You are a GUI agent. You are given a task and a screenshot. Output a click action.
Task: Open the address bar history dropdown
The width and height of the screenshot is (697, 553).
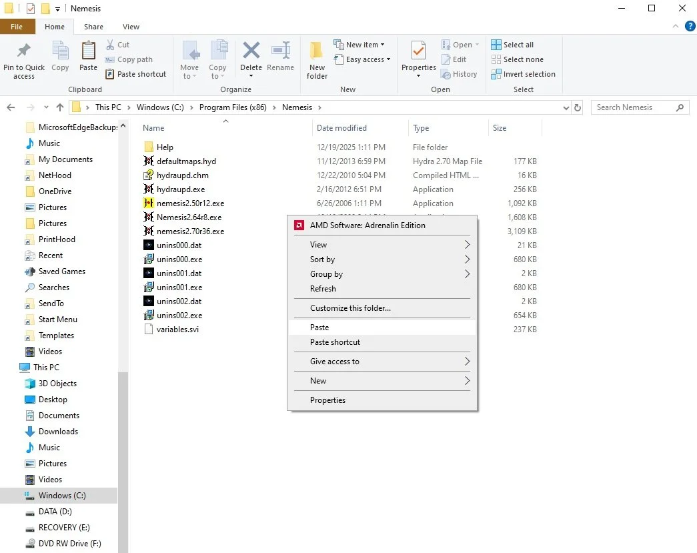pos(566,107)
